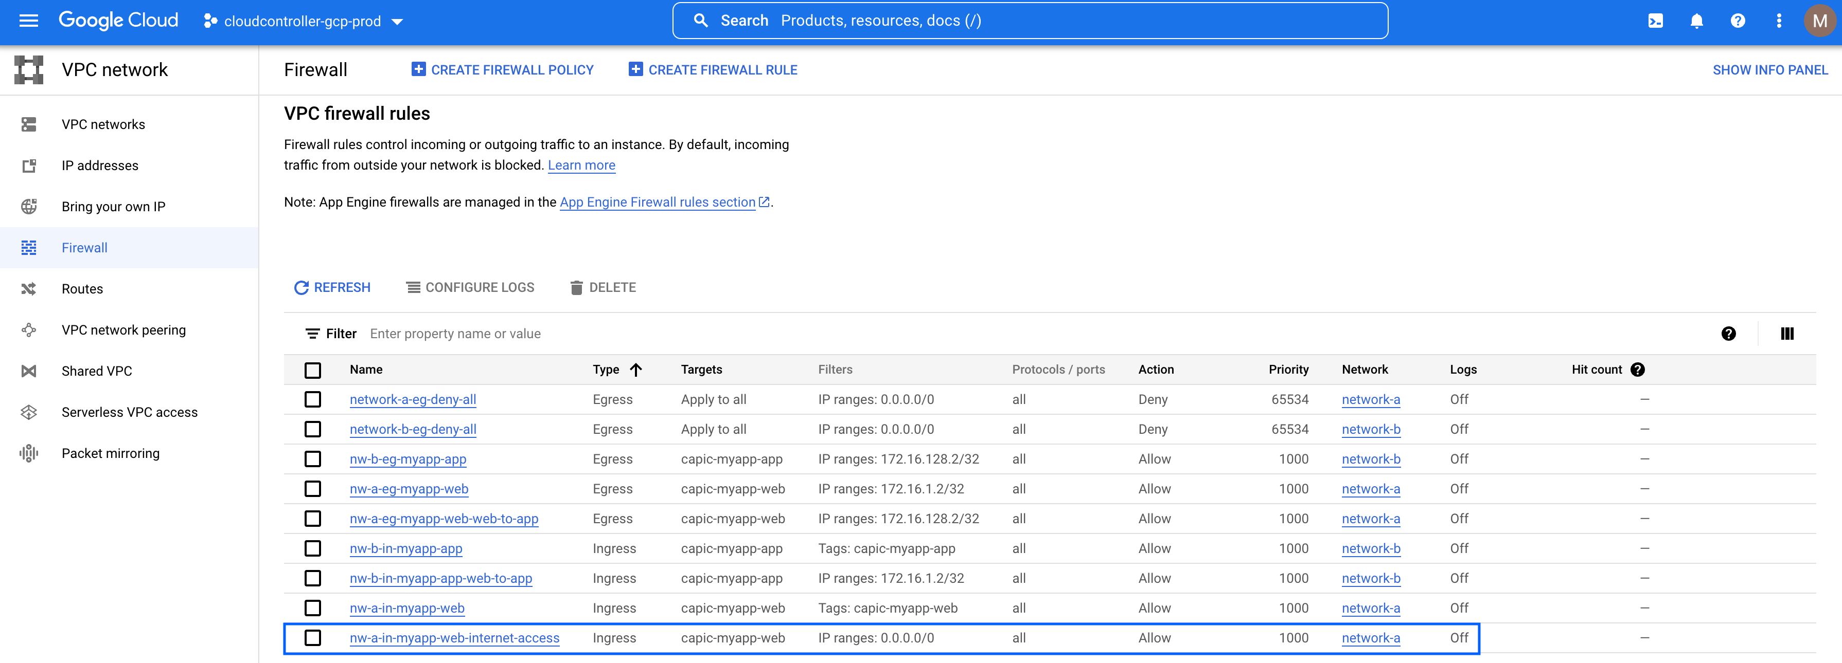Sort the table by Priority column
This screenshot has width=1842, height=663.
1288,370
